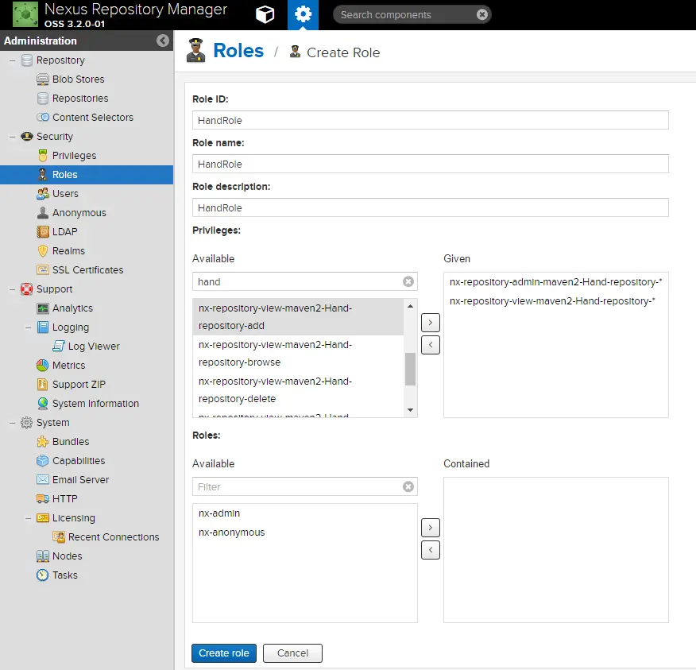
Task: Click the Role name input field
Action: point(430,164)
